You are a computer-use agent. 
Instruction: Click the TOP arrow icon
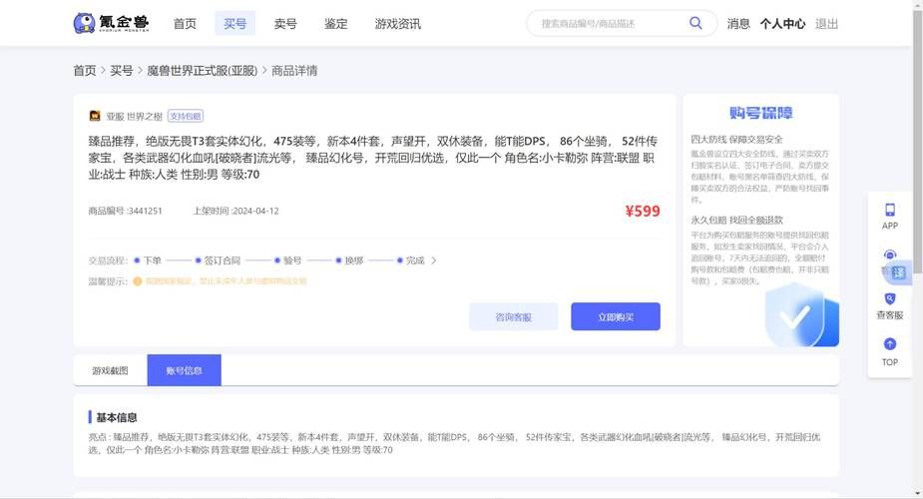tap(890, 344)
